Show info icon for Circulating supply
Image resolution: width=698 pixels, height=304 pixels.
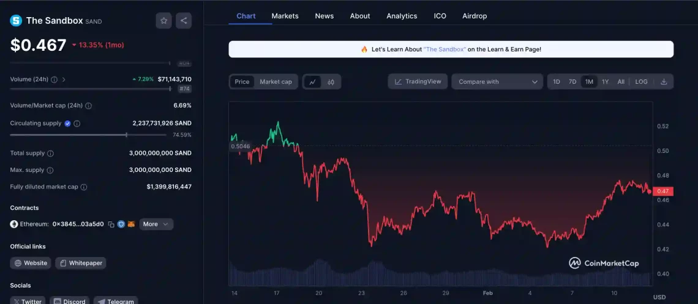[77, 124]
